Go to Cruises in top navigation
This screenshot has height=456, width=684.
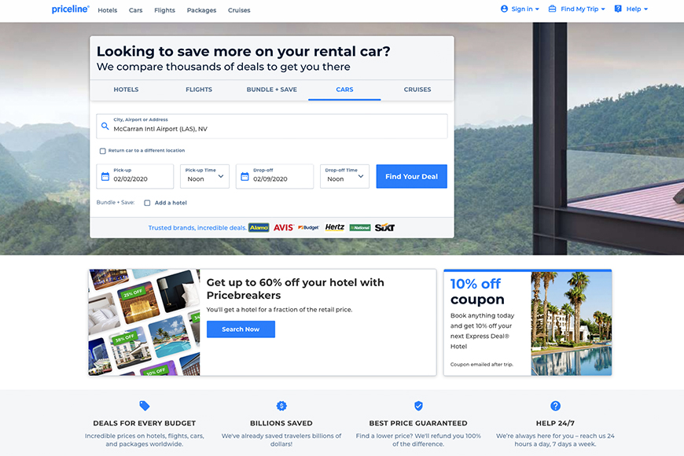239,10
